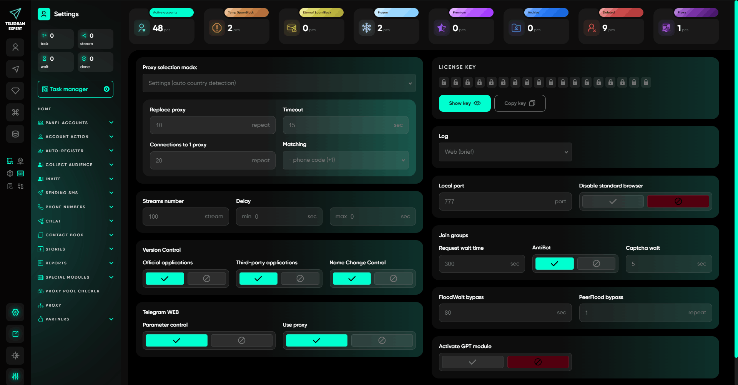Viewport: 738px width, 385px height.
Task: Click Local port input field
Action: click(505, 202)
